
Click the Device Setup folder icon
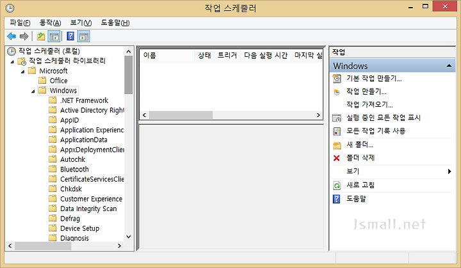point(53,228)
